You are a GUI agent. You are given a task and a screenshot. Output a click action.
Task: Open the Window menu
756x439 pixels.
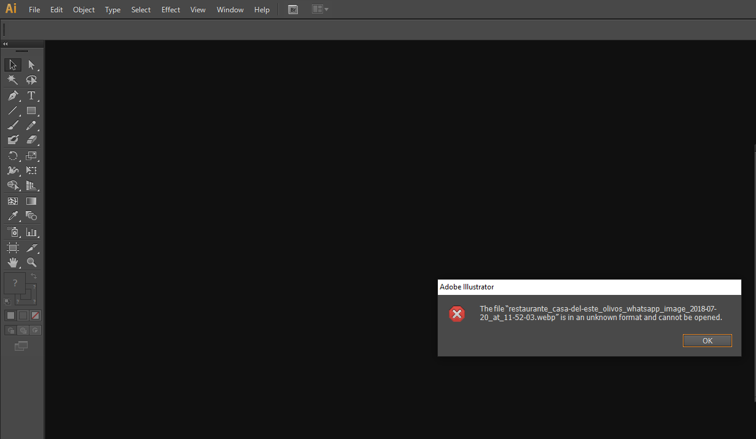click(x=230, y=9)
